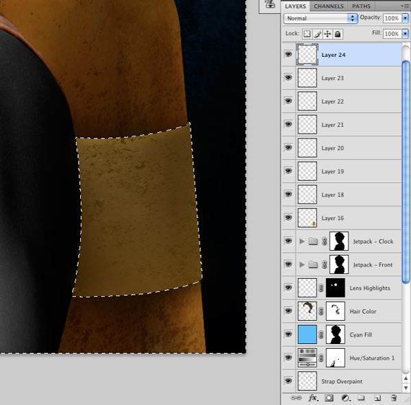Click the lock all padlock icon
The image size is (411, 405).
[338, 34]
